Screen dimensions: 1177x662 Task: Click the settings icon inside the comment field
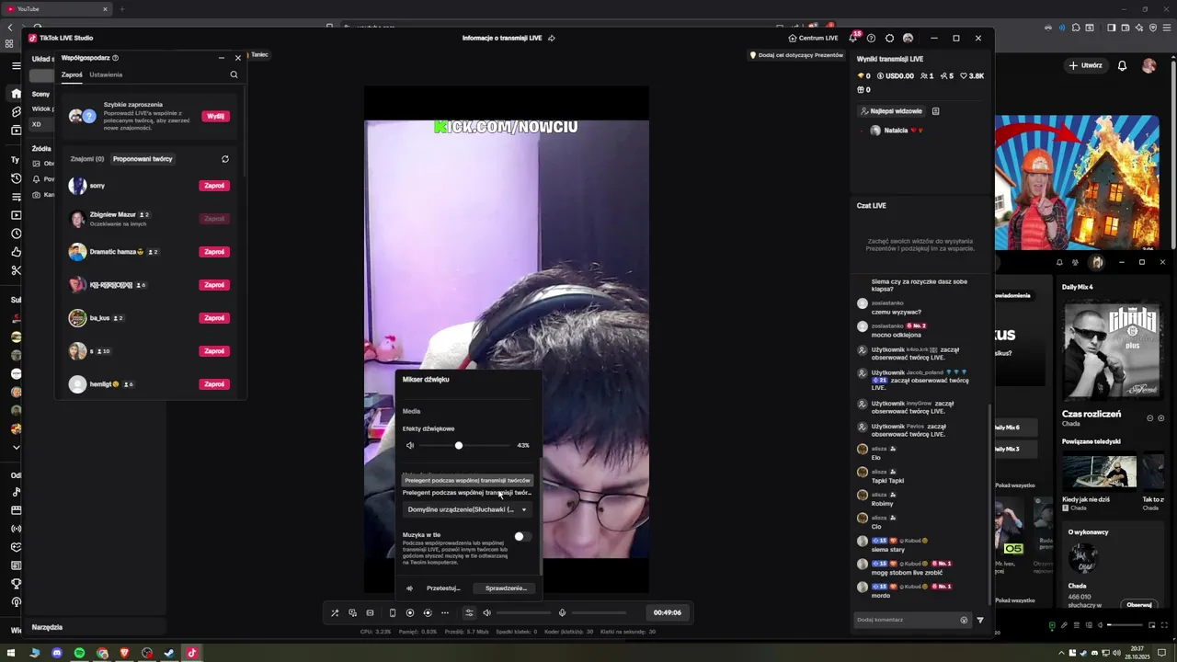pos(964,620)
